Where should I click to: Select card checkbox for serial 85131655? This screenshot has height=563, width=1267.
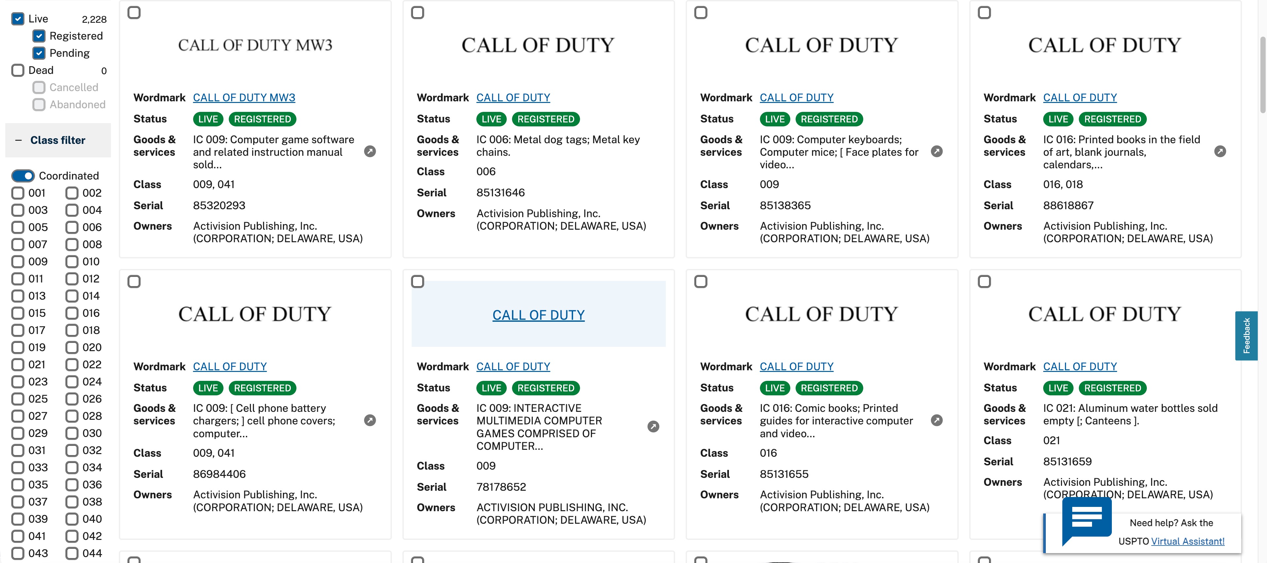(x=701, y=281)
